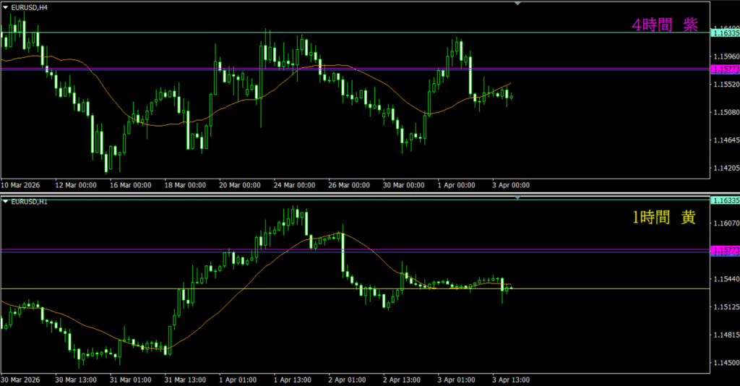Click the 1.15080 price on H4 price scale

(x=723, y=112)
